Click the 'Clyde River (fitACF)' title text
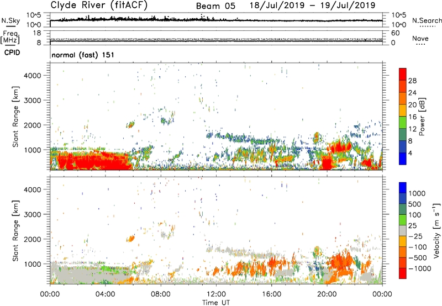 coord(99,5)
